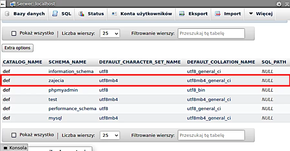Switch to the SQL tab
The width and height of the screenshot is (290, 151).
[x=62, y=14]
